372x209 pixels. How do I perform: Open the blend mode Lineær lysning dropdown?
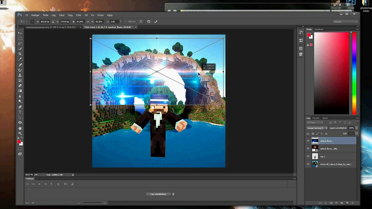317,128
